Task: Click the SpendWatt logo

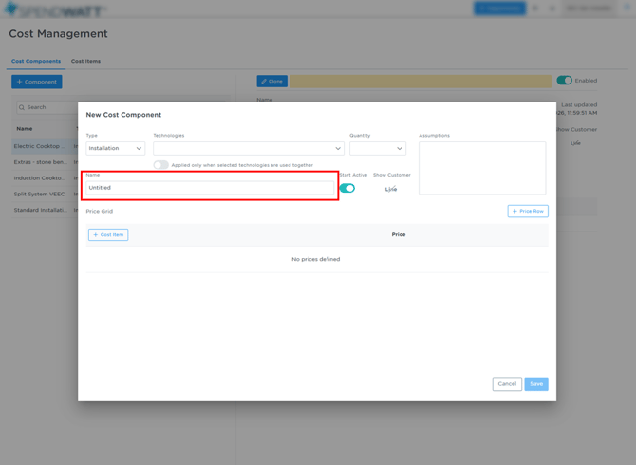Action: (x=55, y=9)
